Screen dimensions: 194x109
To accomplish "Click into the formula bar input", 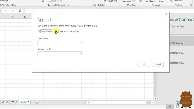I will (x=109, y=11).
